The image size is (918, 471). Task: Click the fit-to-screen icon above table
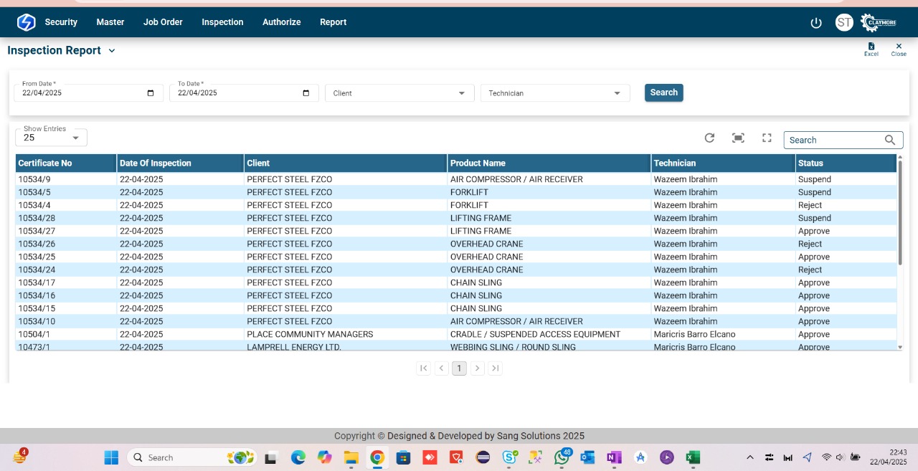[738, 138]
